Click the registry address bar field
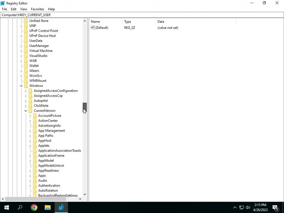284x213 pixels. [142, 15]
